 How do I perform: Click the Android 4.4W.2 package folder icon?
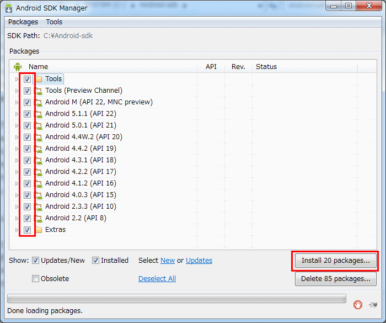[x=39, y=137]
